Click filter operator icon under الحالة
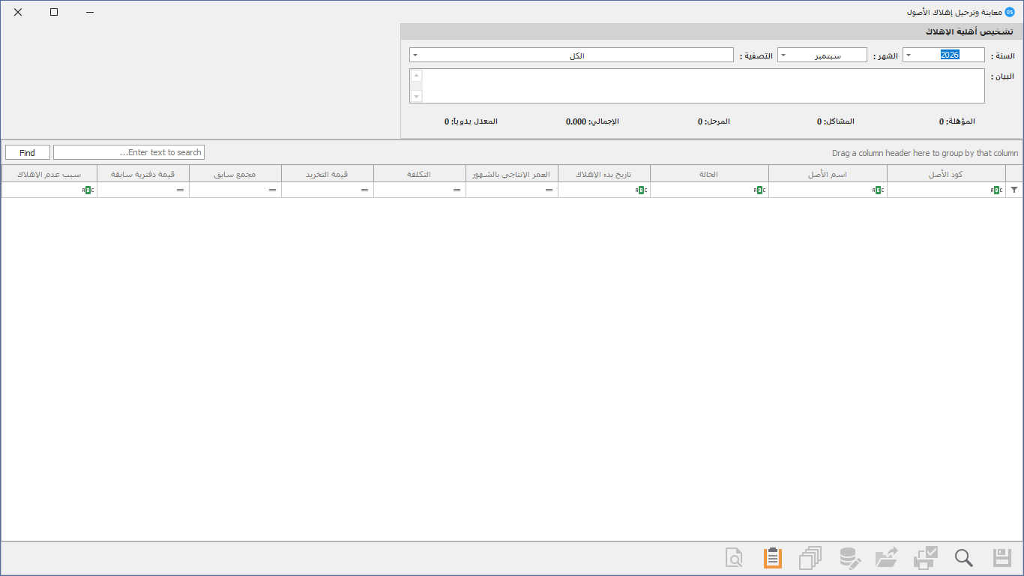 [759, 190]
